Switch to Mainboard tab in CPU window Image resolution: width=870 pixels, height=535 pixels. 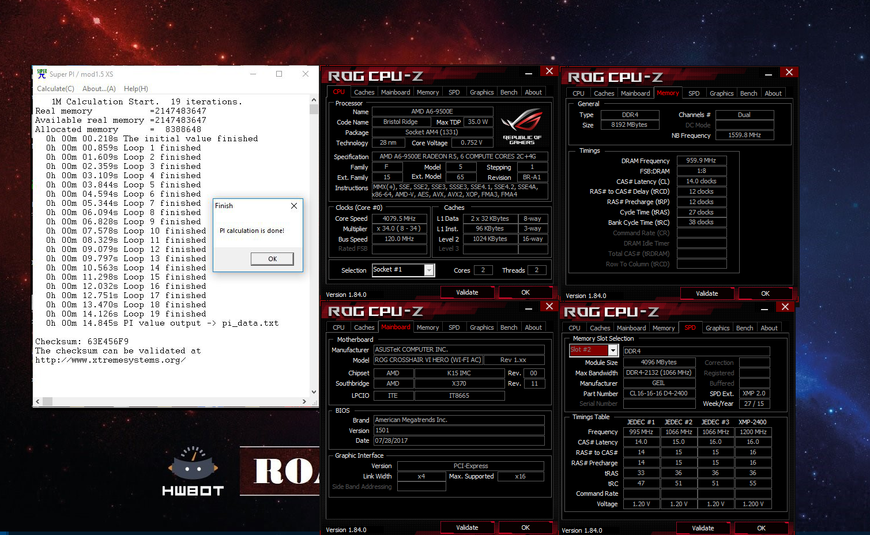click(x=396, y=92)
